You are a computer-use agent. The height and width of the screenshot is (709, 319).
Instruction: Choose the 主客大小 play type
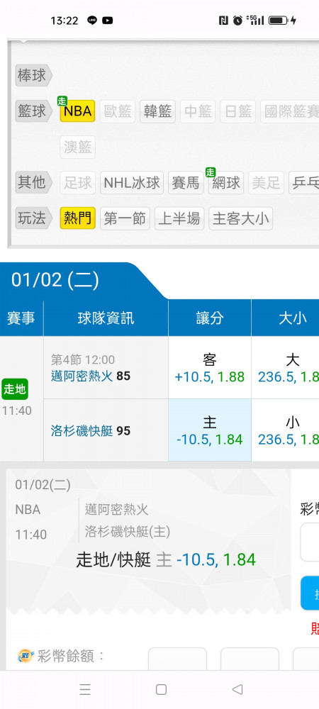pyautogui.click(x=241, y=218)
